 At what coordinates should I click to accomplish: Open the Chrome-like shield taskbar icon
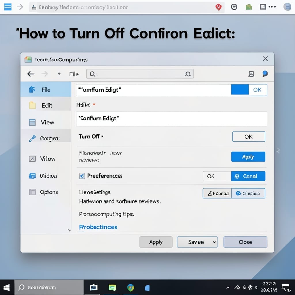click(131, 288)
